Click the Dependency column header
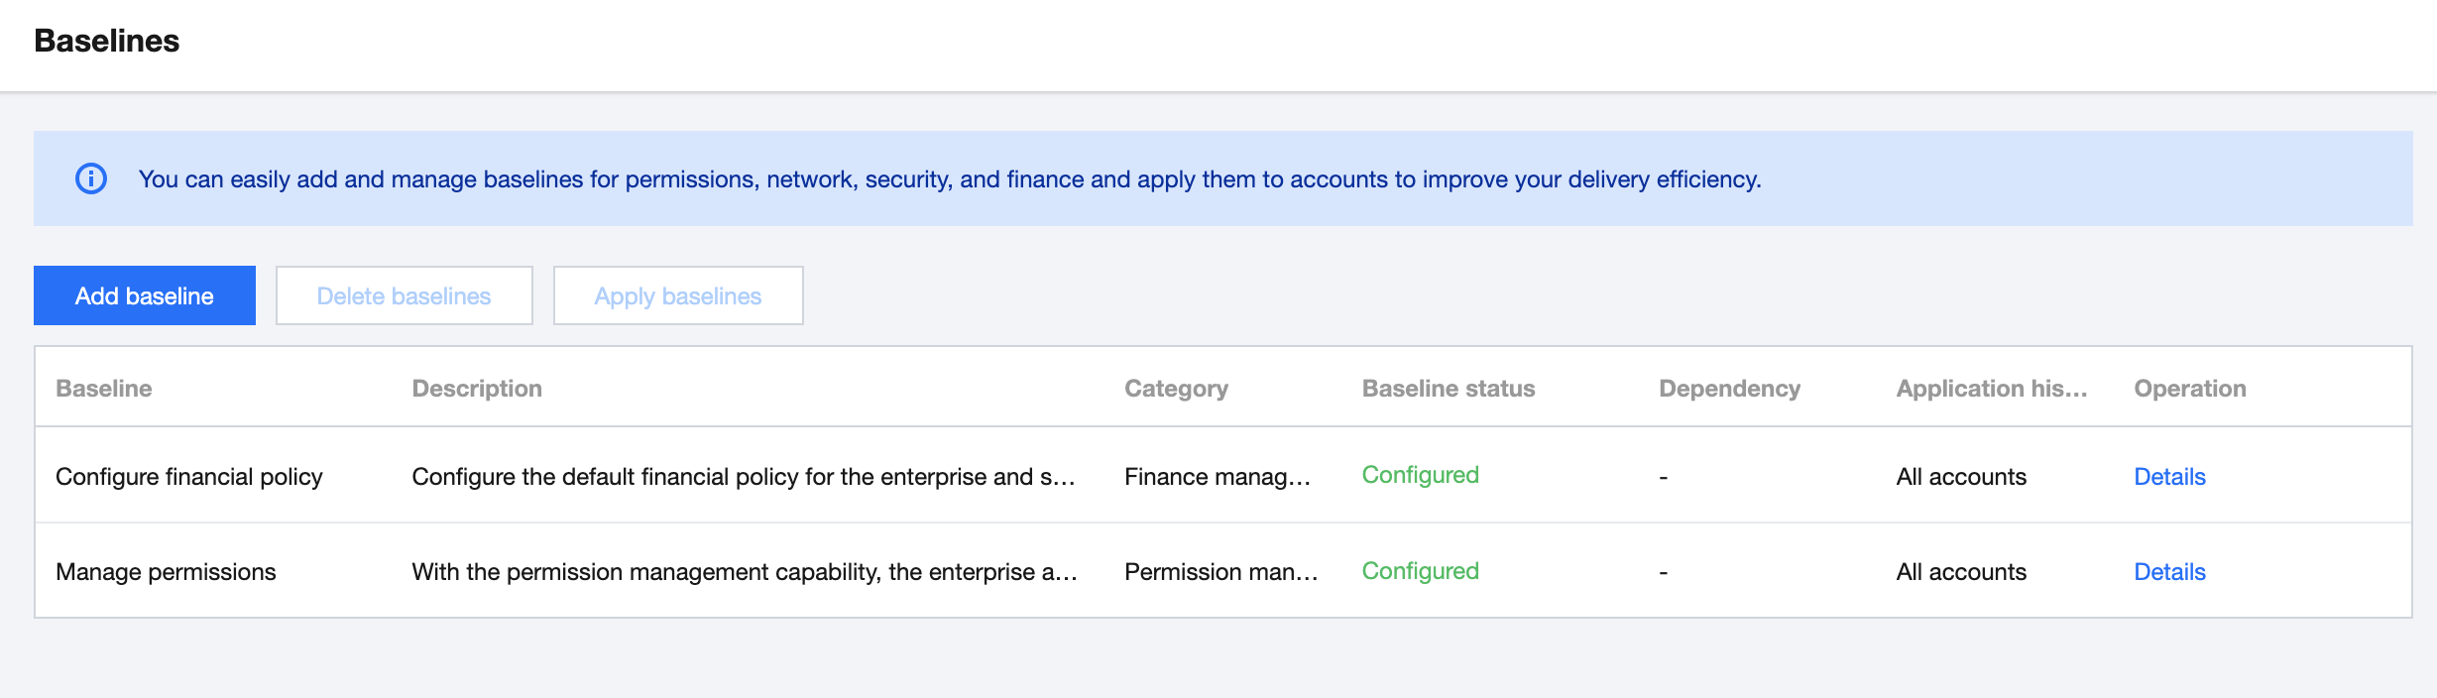 click(1729, 389)
